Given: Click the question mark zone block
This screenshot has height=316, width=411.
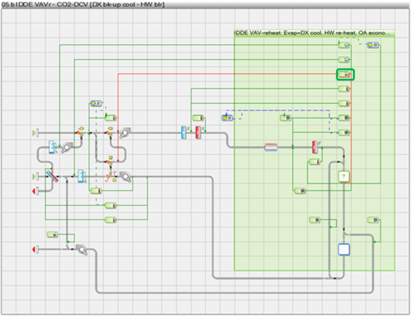Looking at the screenshot, I should pos(343,177).
